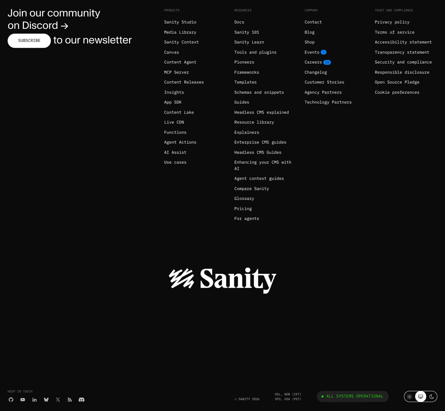Open the Docs resource link
Viewport: 445px width, 411px height.
(239, 22)
